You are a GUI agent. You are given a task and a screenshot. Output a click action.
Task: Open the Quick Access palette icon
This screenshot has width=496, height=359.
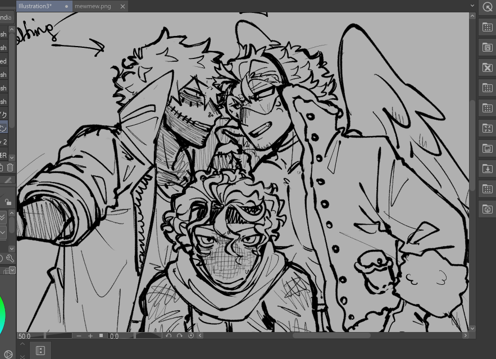(x=488, y=7)
